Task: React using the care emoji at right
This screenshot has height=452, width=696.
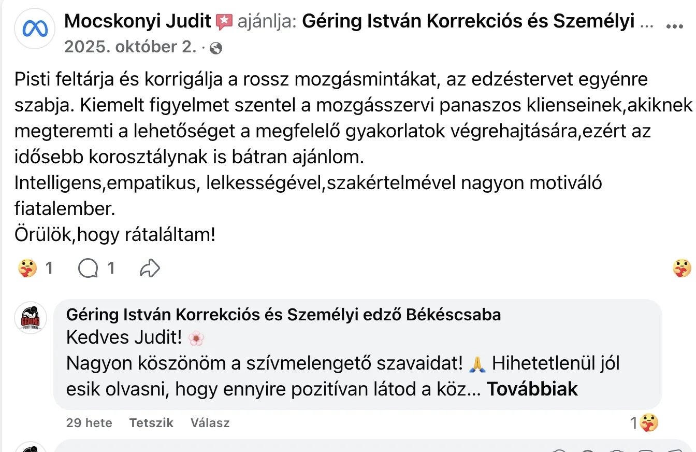Action: click(682, 269)
